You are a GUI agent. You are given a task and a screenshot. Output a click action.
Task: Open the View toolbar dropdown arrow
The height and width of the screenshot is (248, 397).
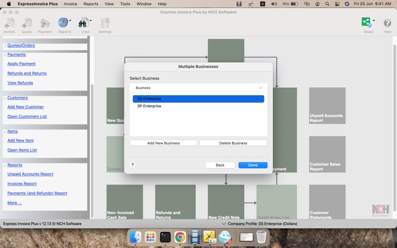[x=91, y=20]
